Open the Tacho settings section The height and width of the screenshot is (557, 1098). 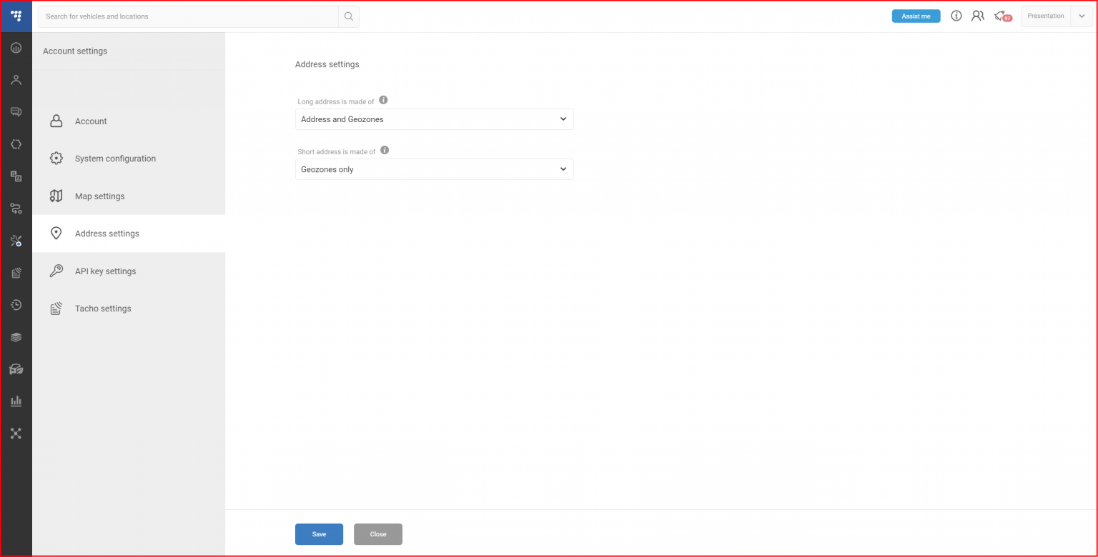(x=103, y=308)
